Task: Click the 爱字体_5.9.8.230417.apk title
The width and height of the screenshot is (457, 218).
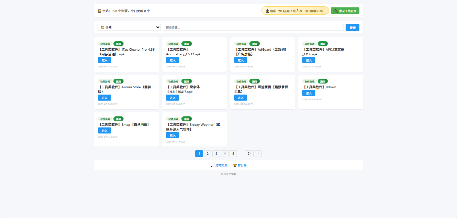Action: pyautogui.click(x=183, y=89)
